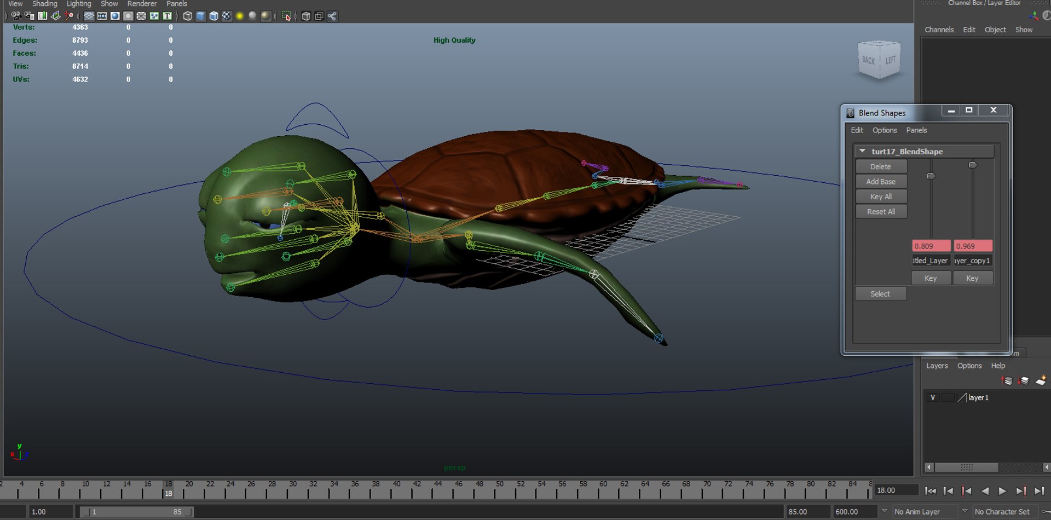Open the Lighting menu
Image resolution: width=1051 pixels, height=520 pixels.
[x=79, y=3]
